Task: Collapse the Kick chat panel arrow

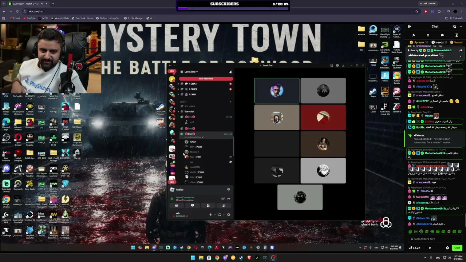Action: [x=410, y=27]
